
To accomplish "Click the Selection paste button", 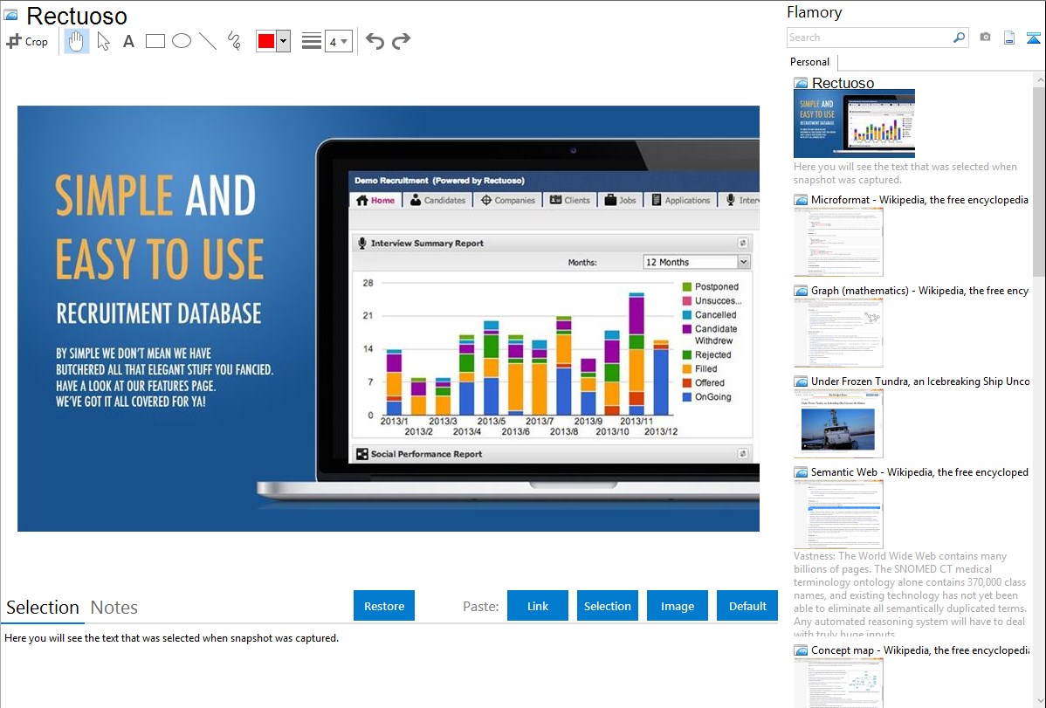I will click(608, 605).
